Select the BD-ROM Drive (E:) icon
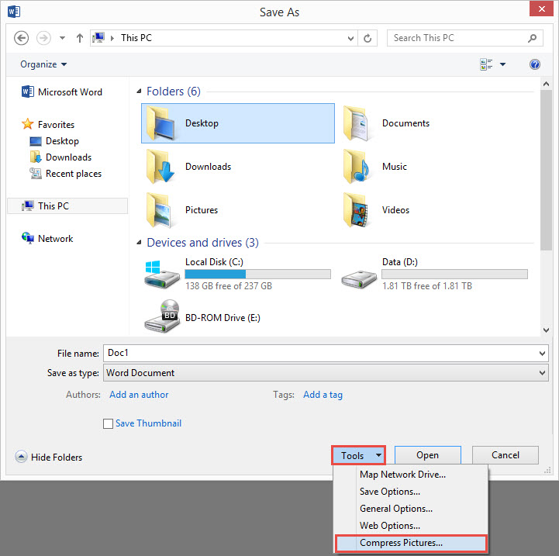Image resolution: width=559 pixels, height=556 pixels. [161, 316]
